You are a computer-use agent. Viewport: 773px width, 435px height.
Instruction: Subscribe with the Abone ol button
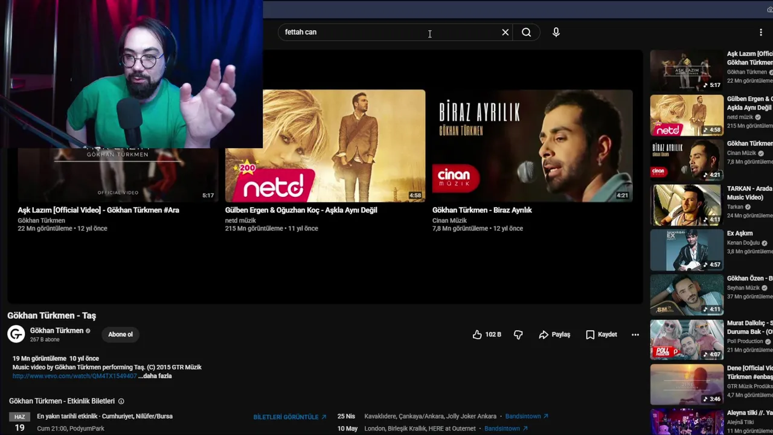pos(120,335)
